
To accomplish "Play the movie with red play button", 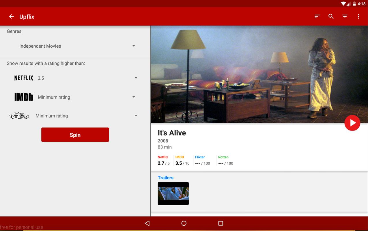I will tap(352, 123).
